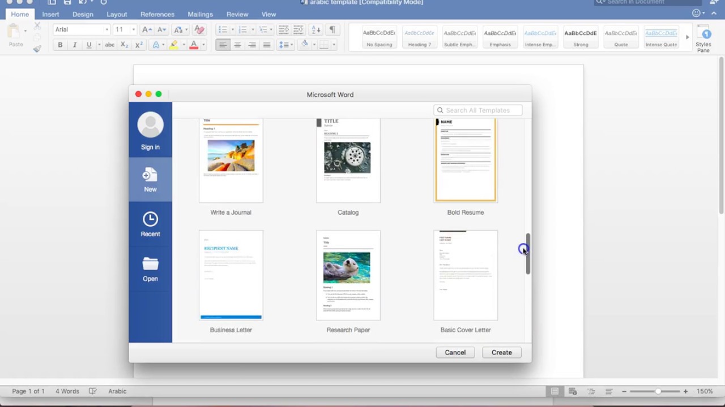Viewport: 725px width, 407px height.
Task: Open the Review ribbon tab
Action: click(237, 14)
